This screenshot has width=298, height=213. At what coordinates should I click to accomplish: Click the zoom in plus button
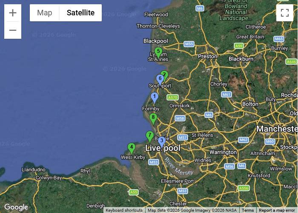pos(13,13)
